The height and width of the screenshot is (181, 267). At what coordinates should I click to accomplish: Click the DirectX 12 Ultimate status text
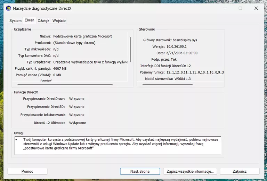[77, 123]
